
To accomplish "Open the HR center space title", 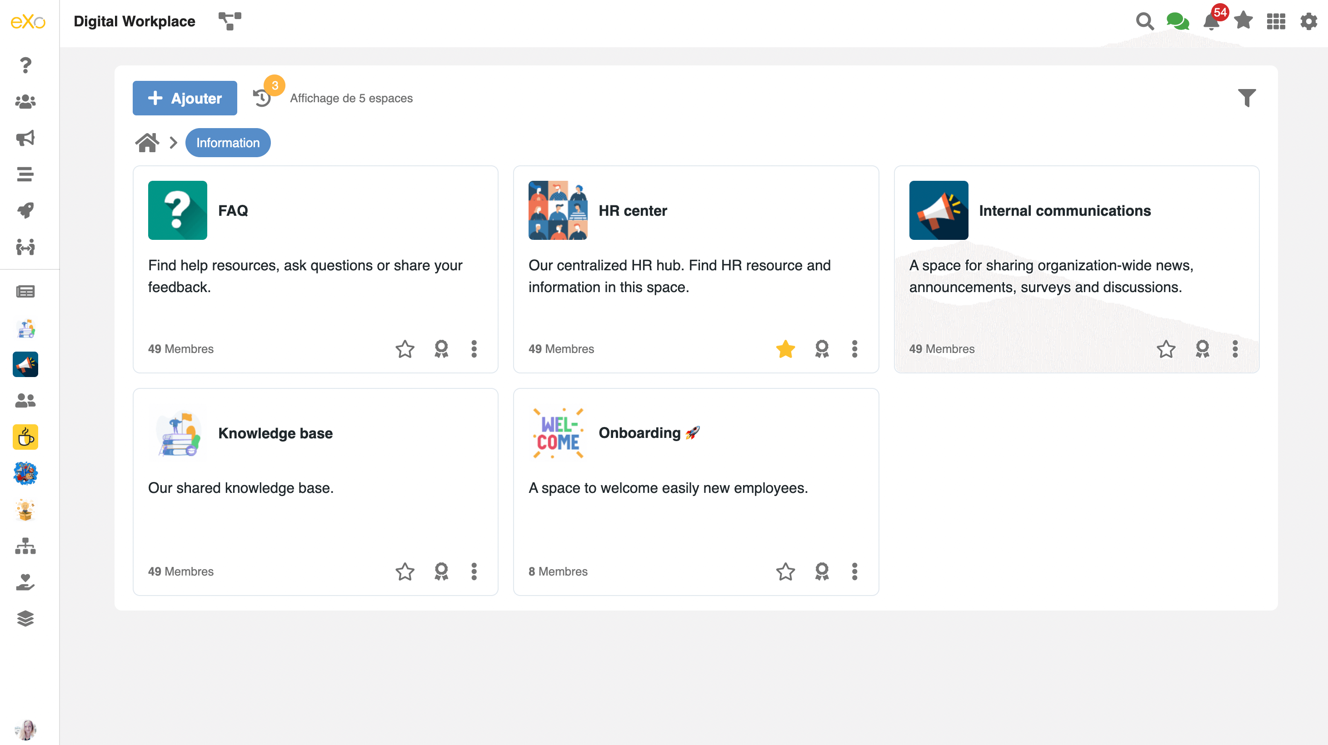I will point(633,211).
